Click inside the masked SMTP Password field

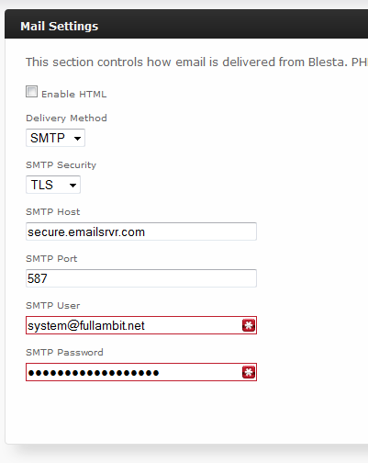coord(141,372)
